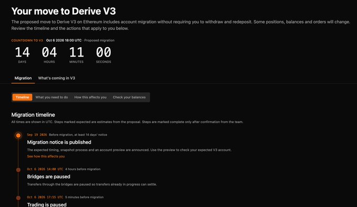This screenshot has width=357, height=207.
Task: Click the Migration timeline heading
Action: 33,115
